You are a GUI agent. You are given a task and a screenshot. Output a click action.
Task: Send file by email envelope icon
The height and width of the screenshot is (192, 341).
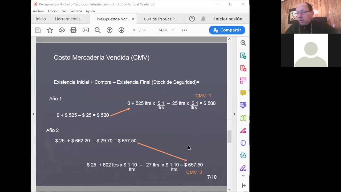point(86,30)
